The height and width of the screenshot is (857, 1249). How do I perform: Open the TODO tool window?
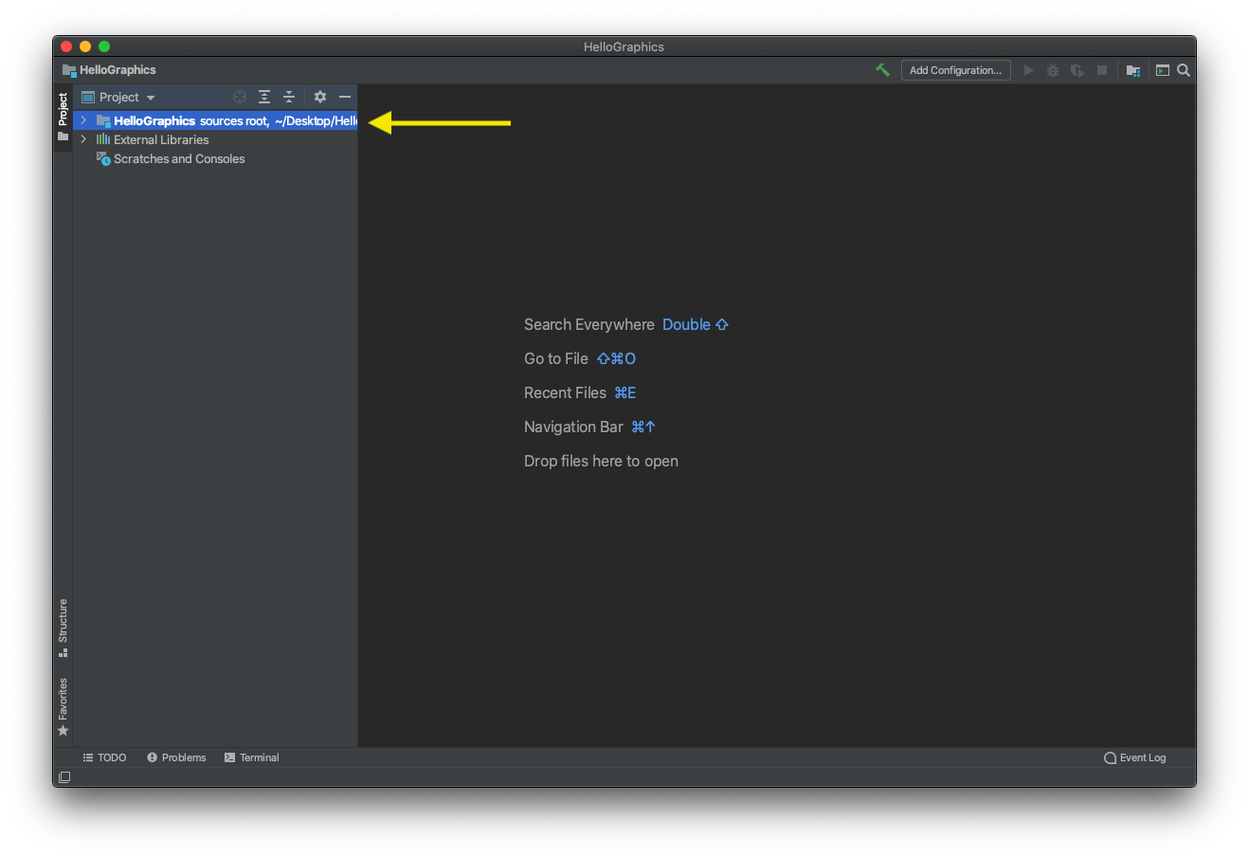click(x=104, y=757)
